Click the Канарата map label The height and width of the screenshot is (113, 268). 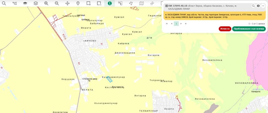pyautogui.click(x=256, y=91)
